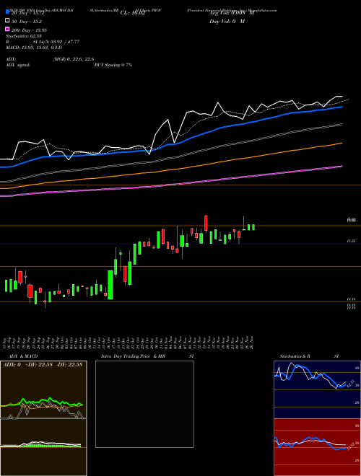Click the 62.53 value label in Stochastics panel
This screenshot has width=361, height=476.
349,384
